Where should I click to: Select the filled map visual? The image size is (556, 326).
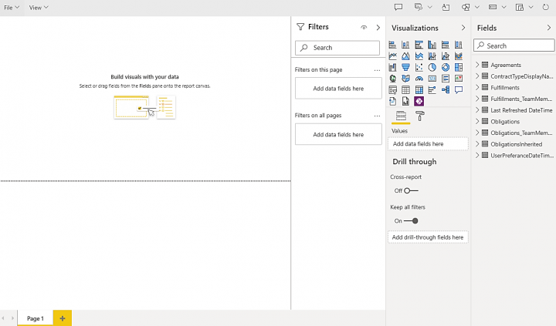(x=405, y=79)
